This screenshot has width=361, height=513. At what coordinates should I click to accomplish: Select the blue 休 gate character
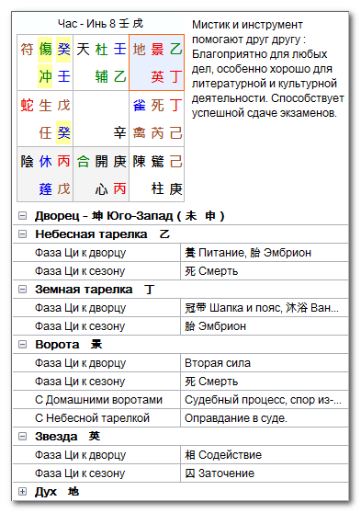45,161
